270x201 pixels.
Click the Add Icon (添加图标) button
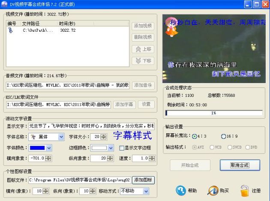pos(143,180)
